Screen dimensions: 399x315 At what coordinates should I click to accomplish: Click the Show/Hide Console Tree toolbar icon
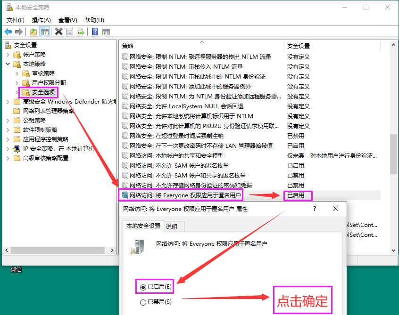point(45,32)
